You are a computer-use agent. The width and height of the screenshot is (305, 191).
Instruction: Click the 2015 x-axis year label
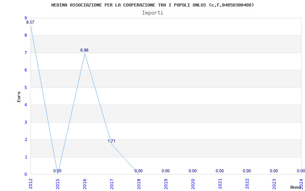tap(58, 183)
